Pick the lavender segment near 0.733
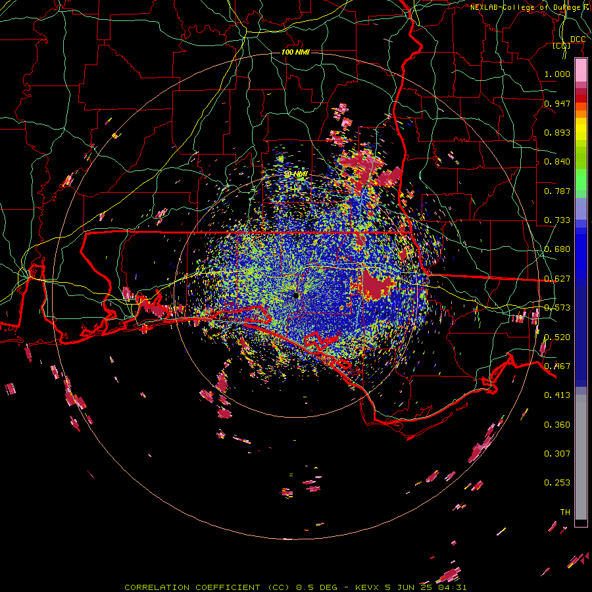This screenshot has height=592, width=592. [581, 210]
